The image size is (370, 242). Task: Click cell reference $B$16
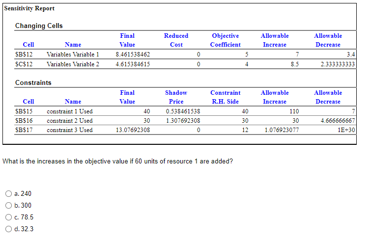pyautogui.click(x=24, y=121)
